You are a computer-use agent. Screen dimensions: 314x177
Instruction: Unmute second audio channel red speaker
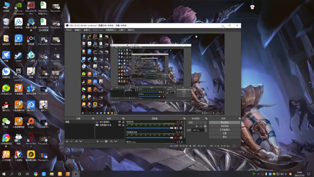(176, 138)
